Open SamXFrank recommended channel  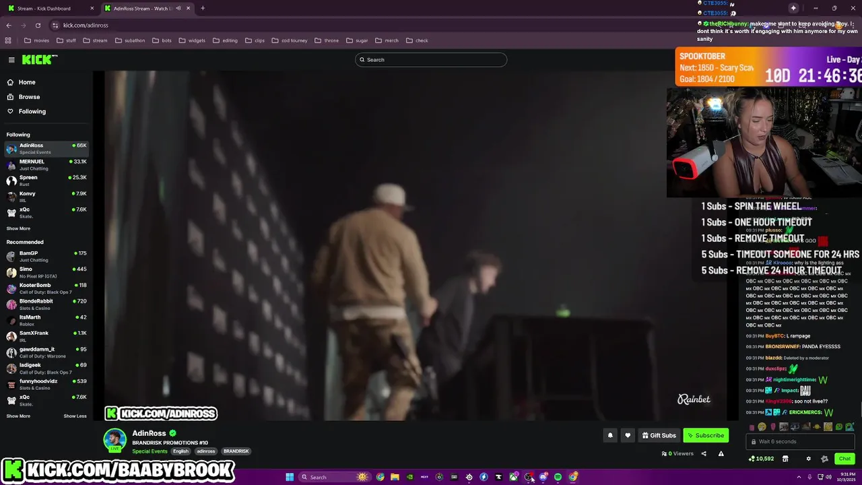click(46, 336)
